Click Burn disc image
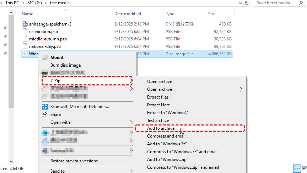 coord(65,65)
